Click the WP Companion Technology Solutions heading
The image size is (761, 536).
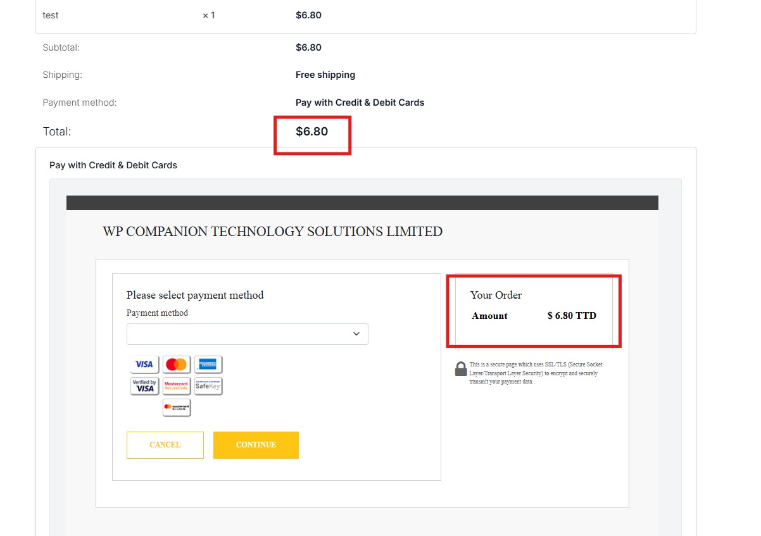[x=272, y=232]
